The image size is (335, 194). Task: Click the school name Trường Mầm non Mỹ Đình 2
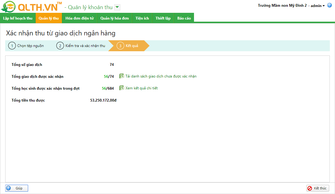click(282, 5)
